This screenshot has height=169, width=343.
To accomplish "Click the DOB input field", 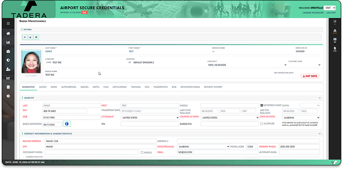I will point(71,118).
